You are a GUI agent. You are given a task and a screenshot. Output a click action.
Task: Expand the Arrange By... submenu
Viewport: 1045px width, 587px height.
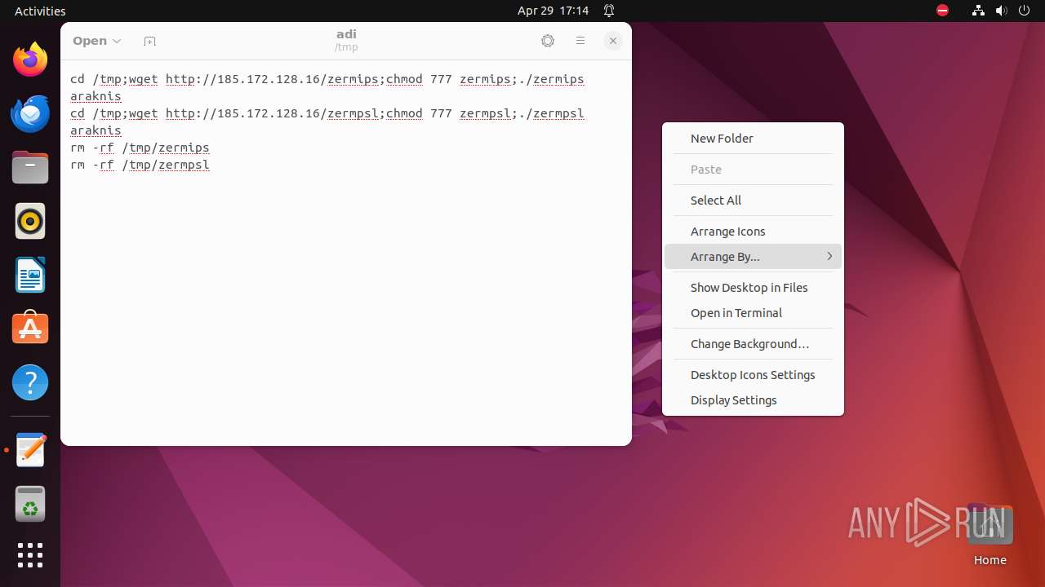[753, 257]
